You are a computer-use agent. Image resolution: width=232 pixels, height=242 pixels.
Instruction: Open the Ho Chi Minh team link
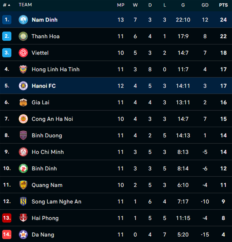pyautogui.click(x=47, y=152)
